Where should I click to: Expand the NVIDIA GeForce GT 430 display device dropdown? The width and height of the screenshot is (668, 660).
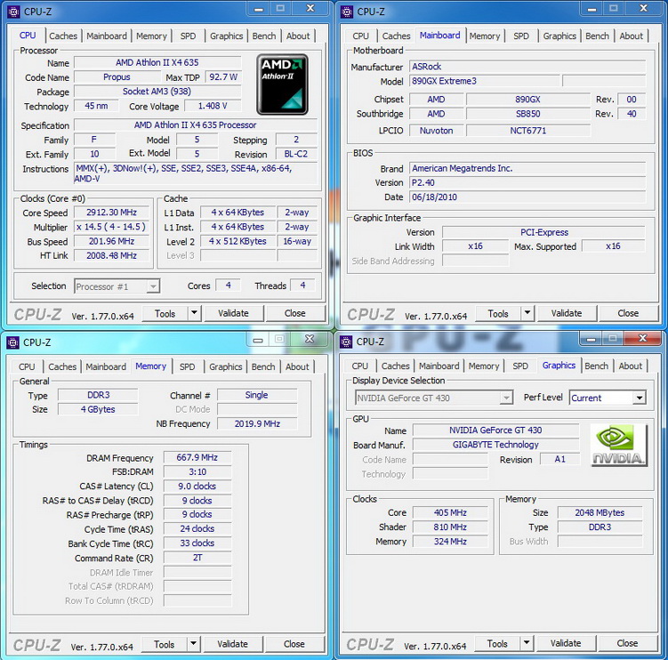[506, 398]
